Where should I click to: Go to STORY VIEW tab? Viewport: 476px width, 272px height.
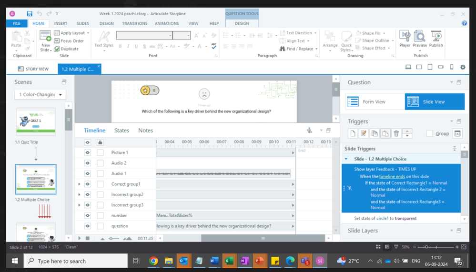tap(33, 69)
